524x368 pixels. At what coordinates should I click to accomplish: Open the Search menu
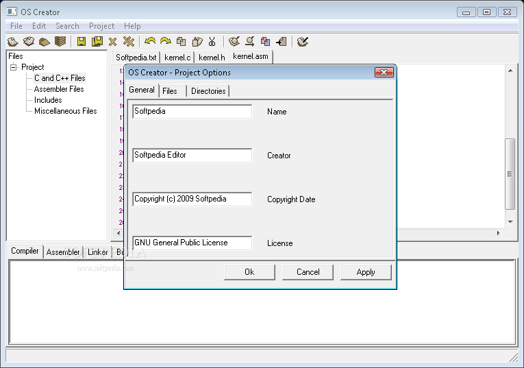point(67,26)
